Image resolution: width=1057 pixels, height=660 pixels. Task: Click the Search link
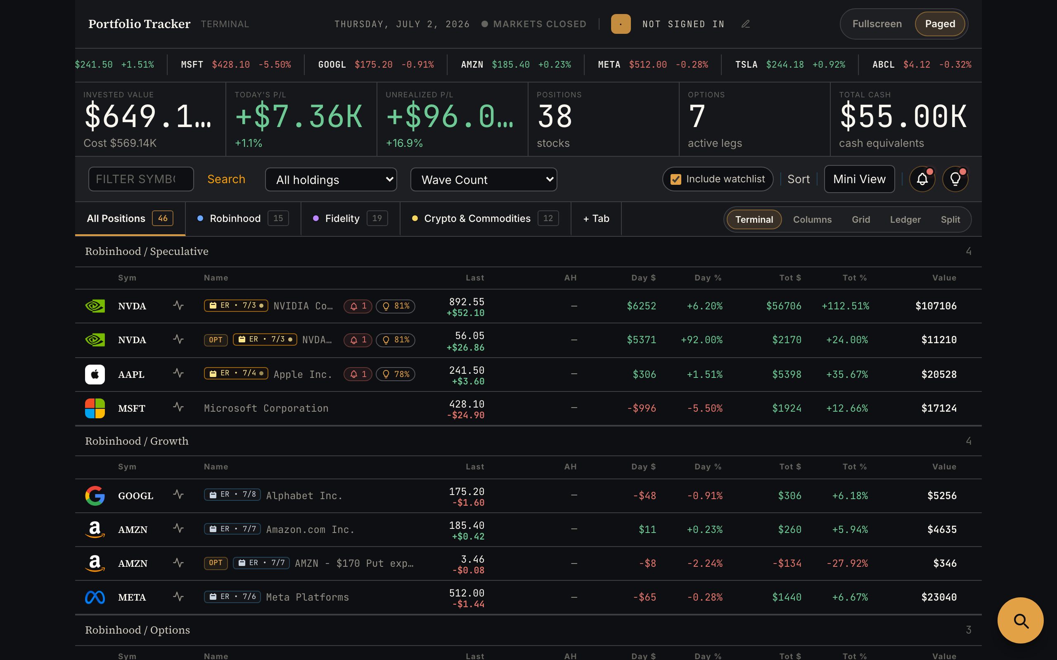coord(226,179)
